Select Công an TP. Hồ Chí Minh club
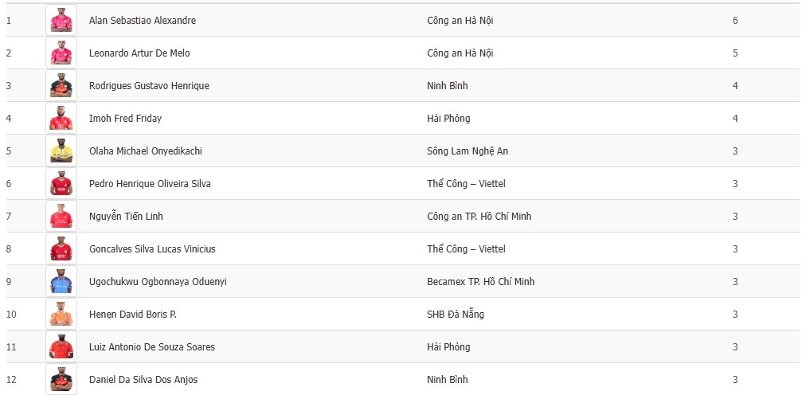The width and height of the screenshot is (802, 395). point(479,217)
